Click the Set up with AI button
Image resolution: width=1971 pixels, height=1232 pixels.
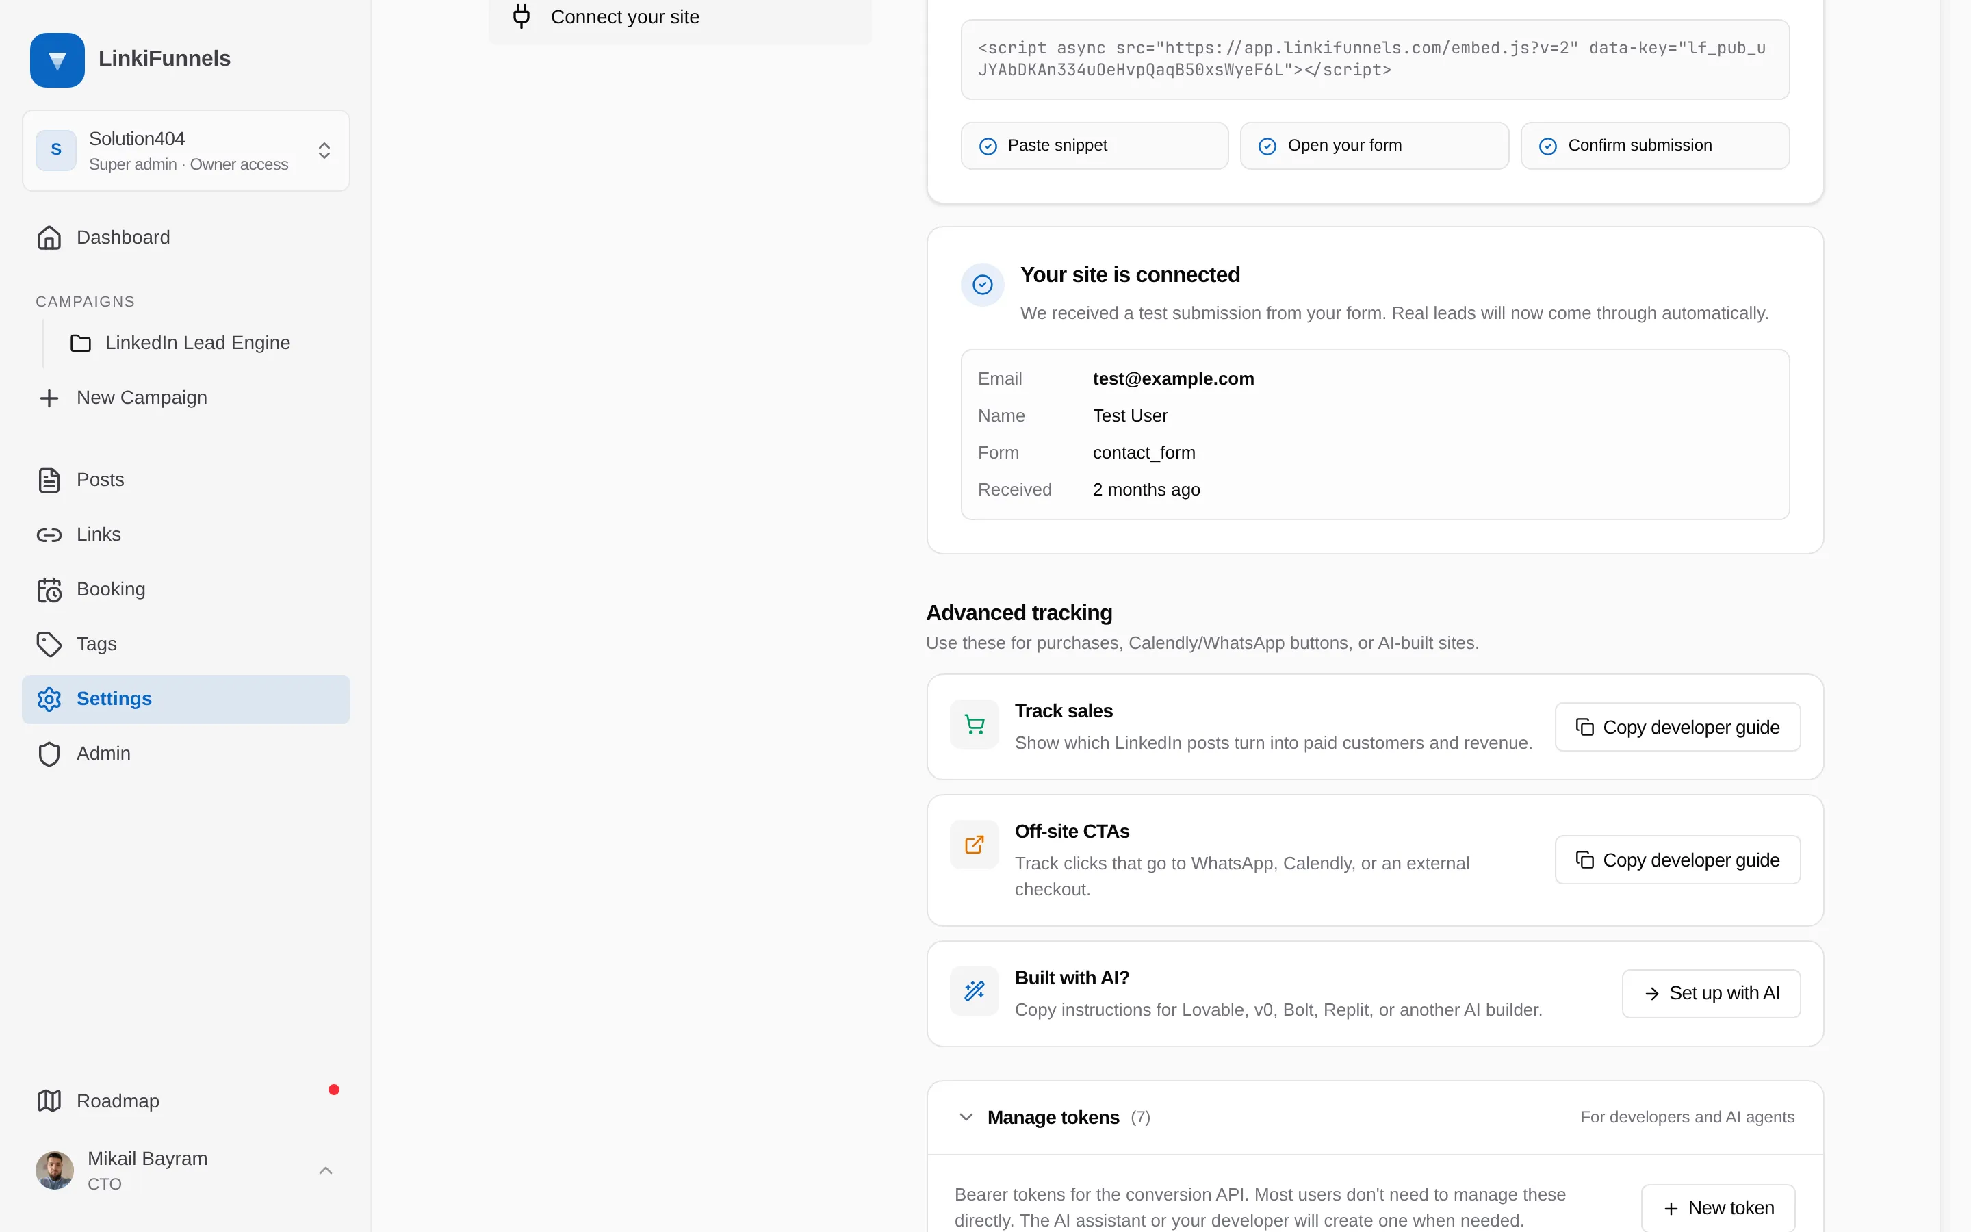pyautogui.click(x=1711, y=993)
